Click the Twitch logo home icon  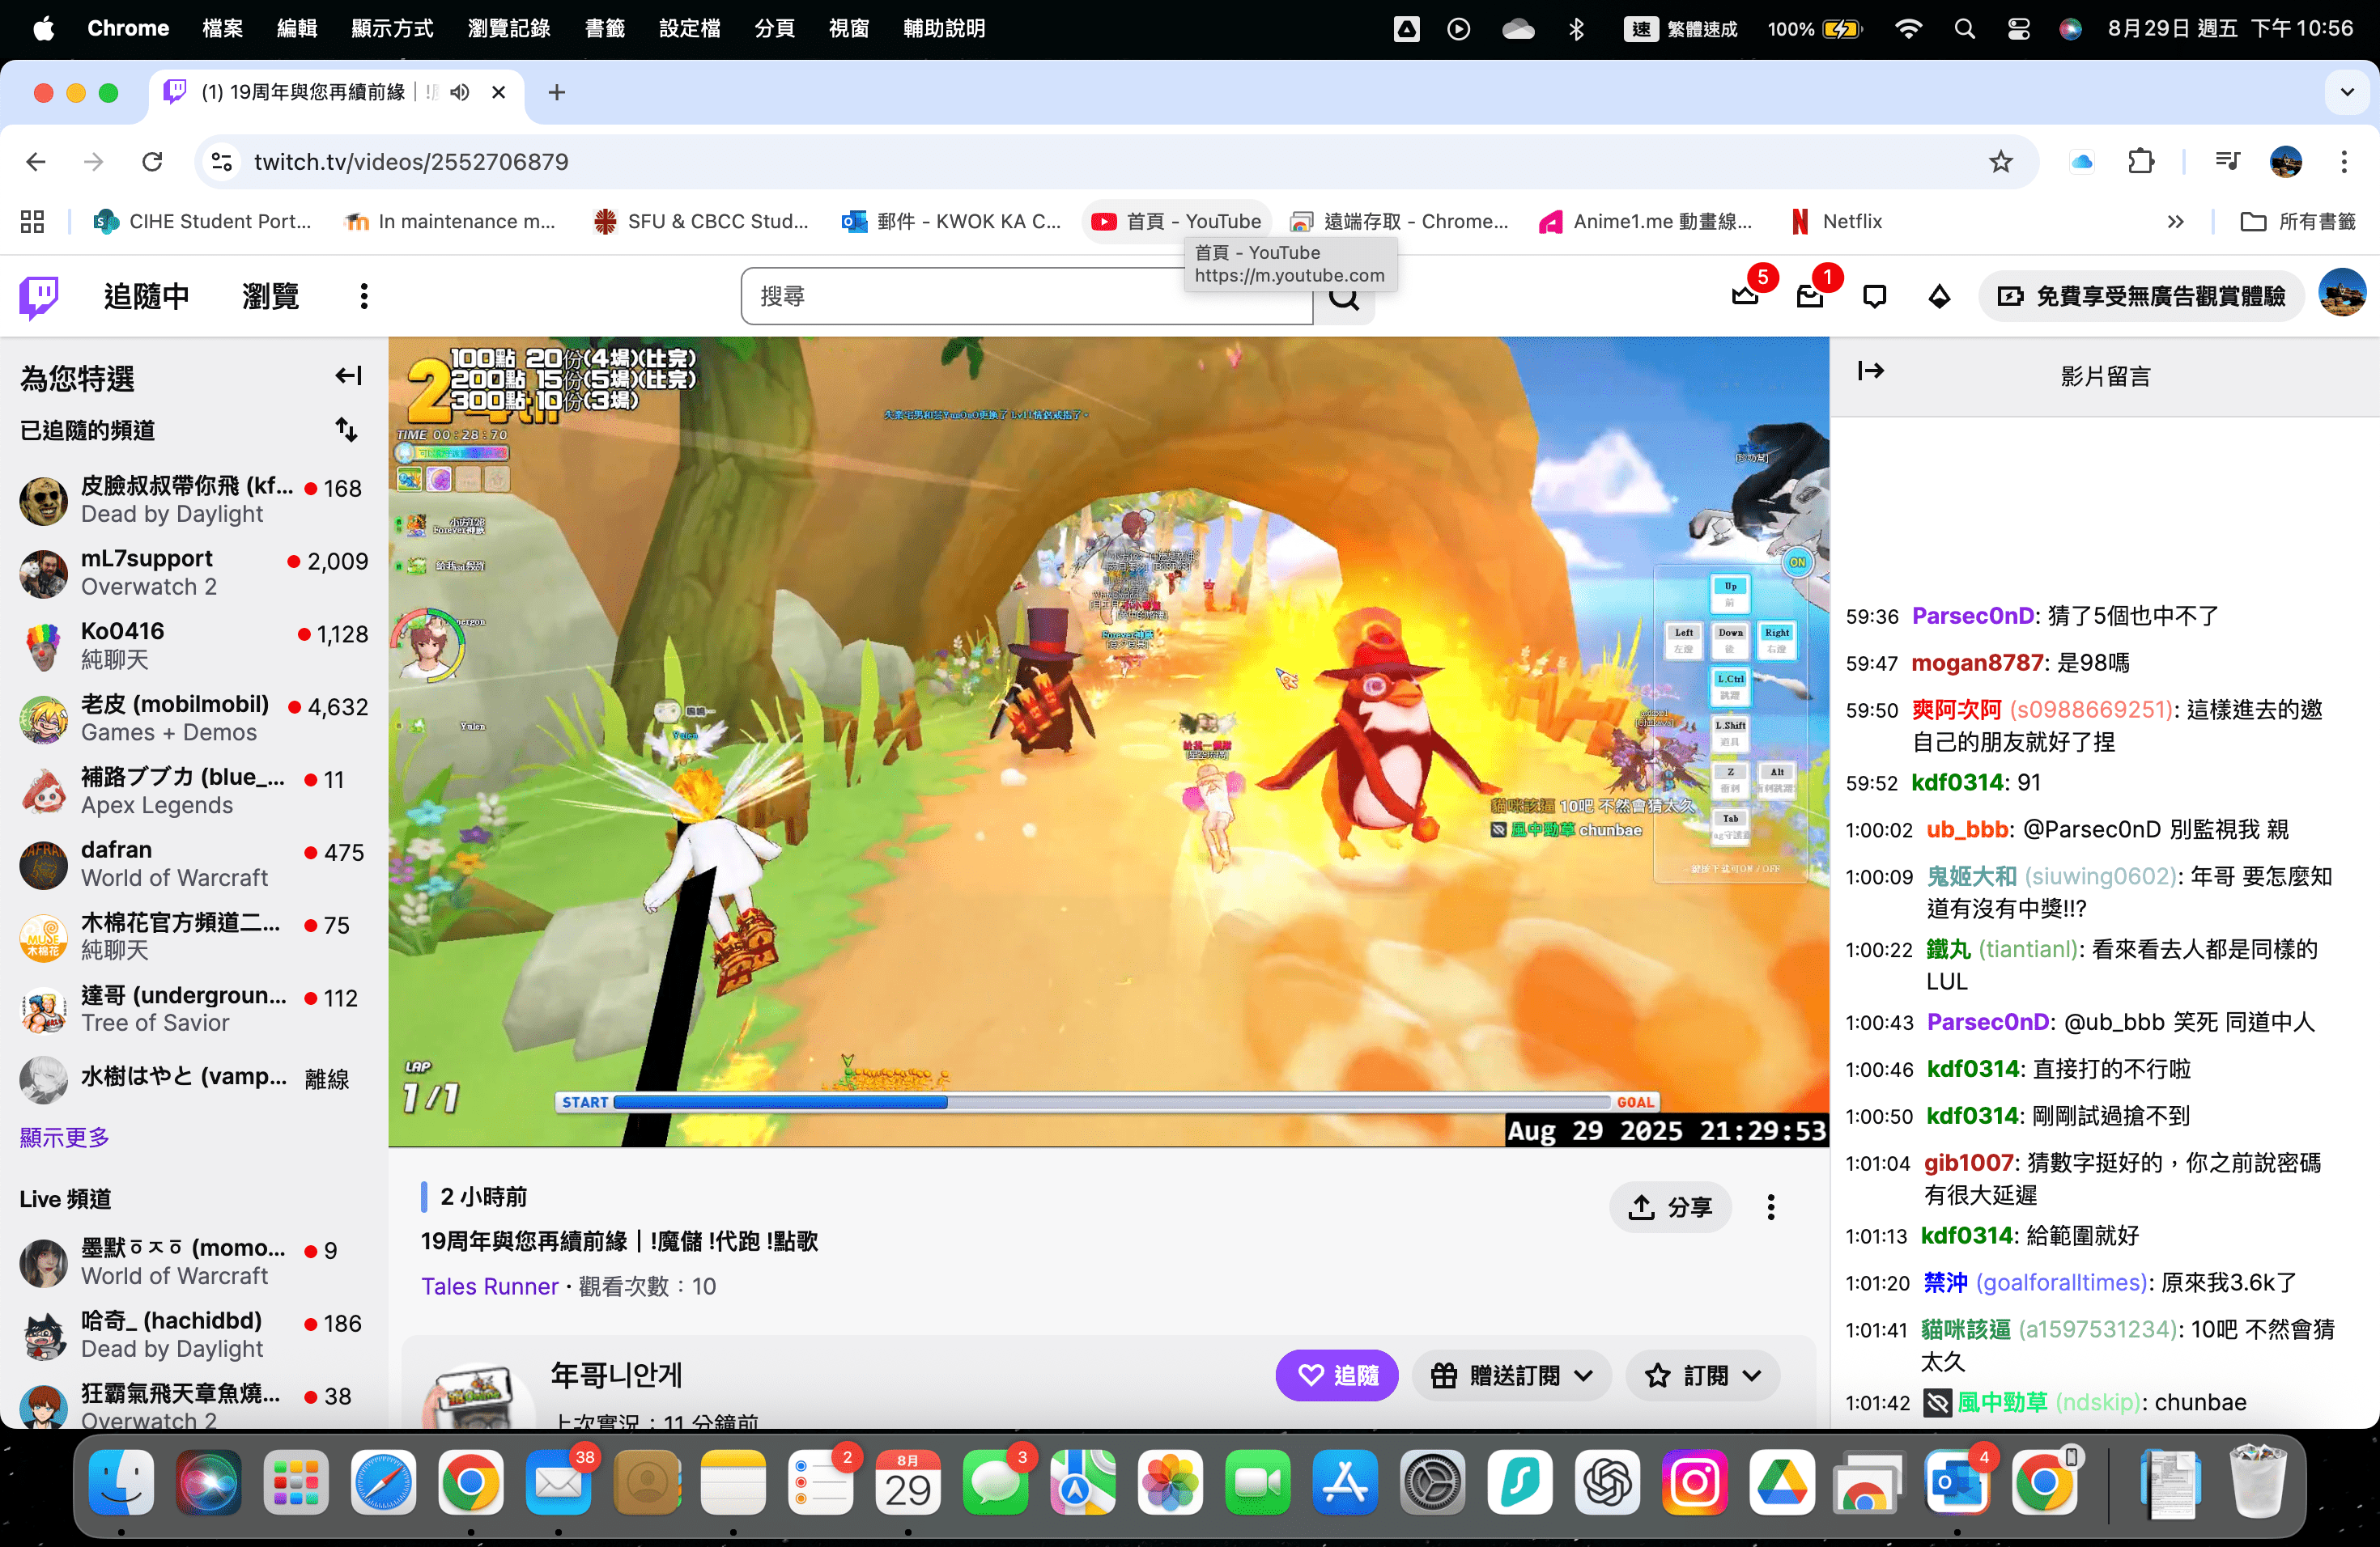39,297
